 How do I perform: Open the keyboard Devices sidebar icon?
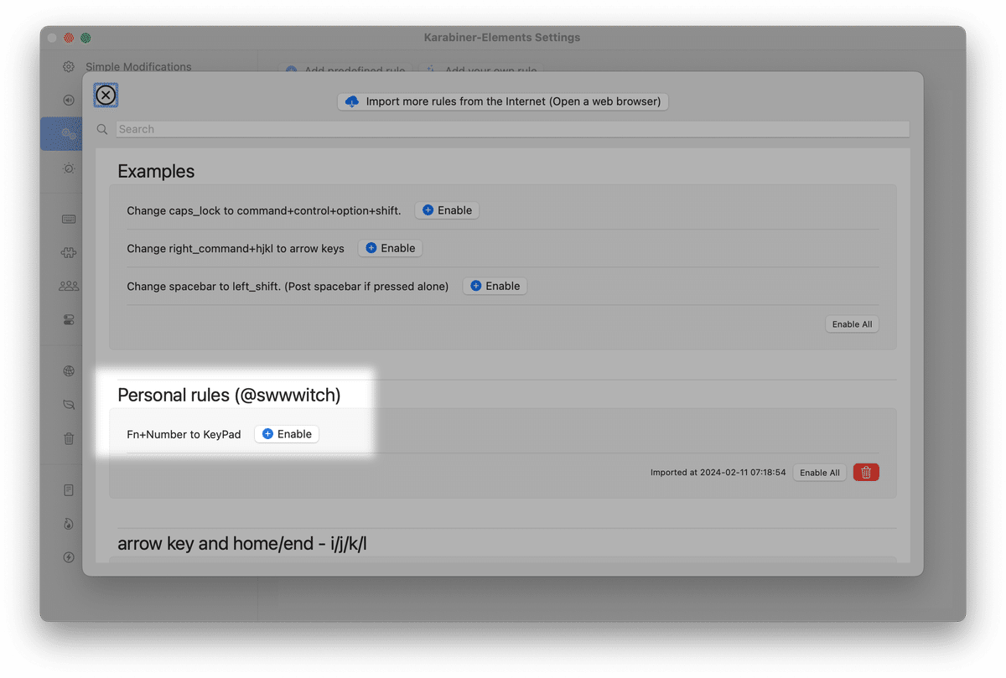tap(69, 220)
